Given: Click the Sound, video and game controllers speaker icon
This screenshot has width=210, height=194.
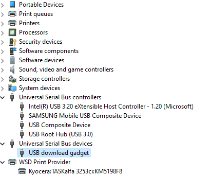Looking at the screenshot, I should pyautogui.click(x=12, y=69).
